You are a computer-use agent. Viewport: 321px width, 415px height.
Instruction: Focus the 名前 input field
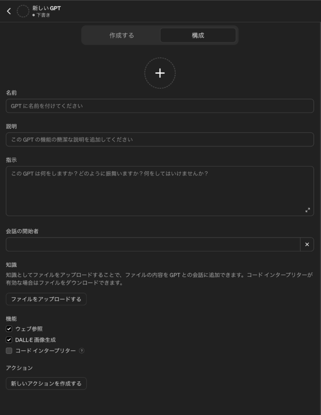click(x=160, y=106)
